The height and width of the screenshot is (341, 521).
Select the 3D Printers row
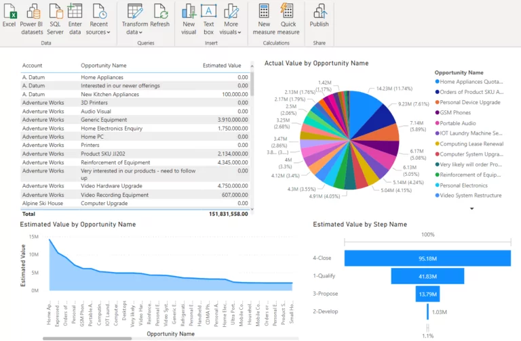pyautogui.click(x=135, y=103)
